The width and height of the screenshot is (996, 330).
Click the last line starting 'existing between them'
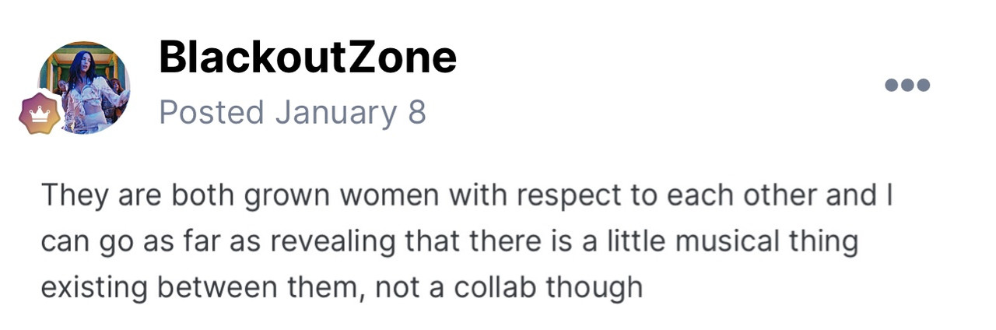[x=342, y=287]
